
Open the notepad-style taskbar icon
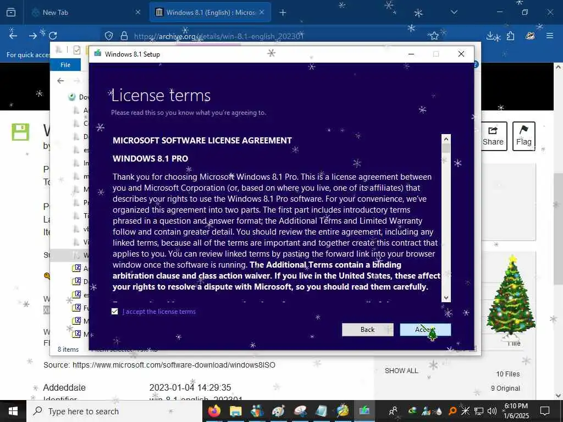click(x=321, y=411)
